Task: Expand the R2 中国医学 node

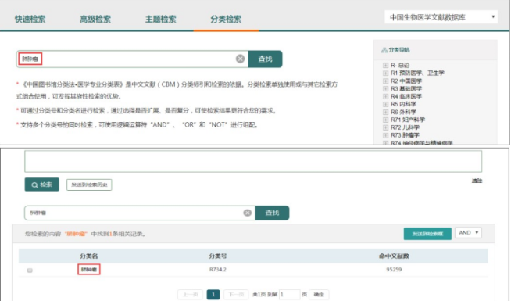Action: (x=385, y=81)
